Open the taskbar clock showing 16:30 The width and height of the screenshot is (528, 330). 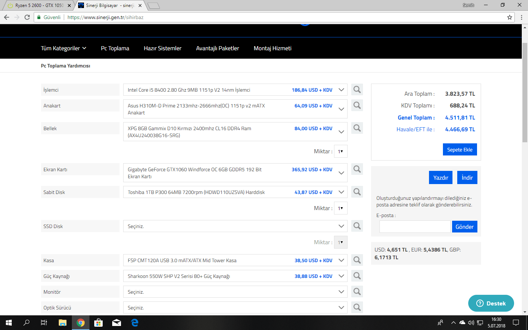click(496, 323)
